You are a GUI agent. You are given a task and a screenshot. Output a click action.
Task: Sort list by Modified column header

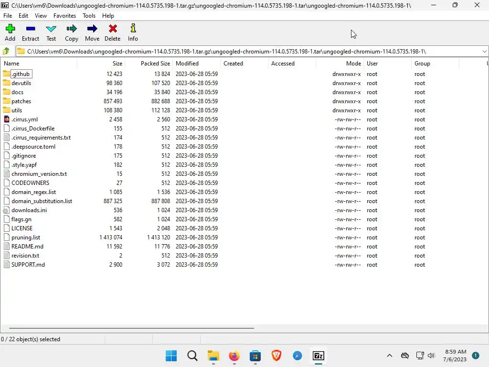click(x=196, y=64)
